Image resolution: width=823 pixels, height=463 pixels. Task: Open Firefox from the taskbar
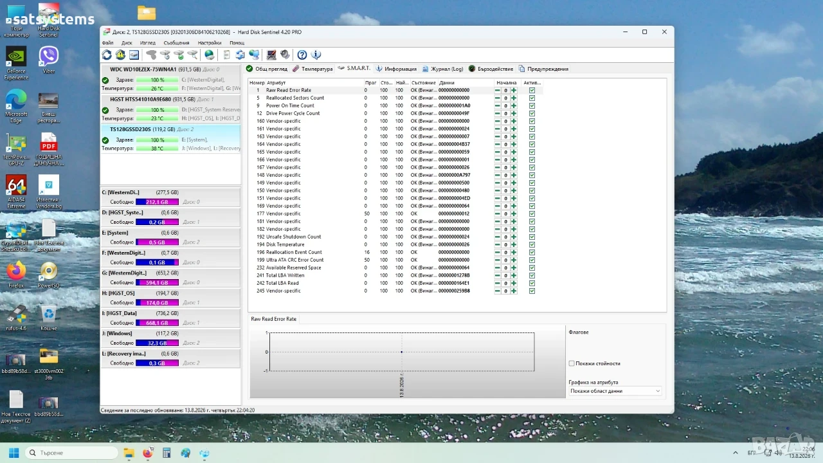tap(147, 453)
